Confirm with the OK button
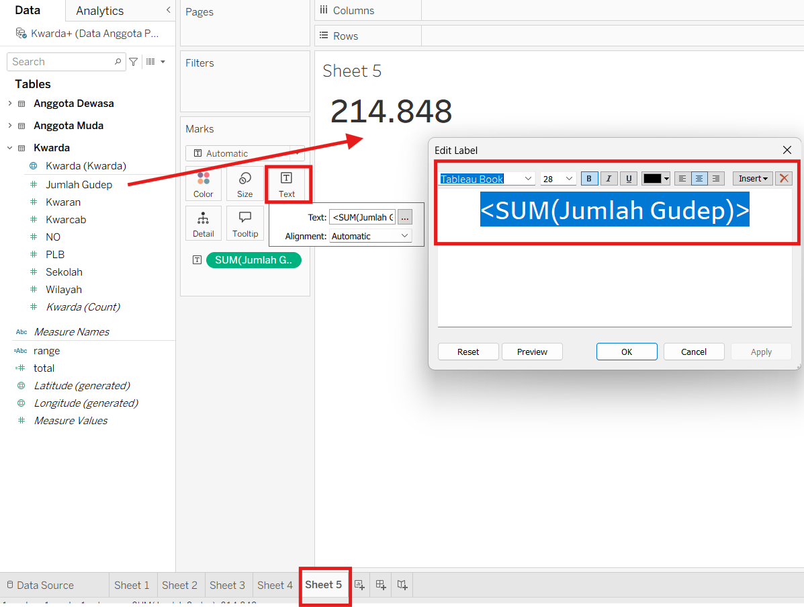Viewport: 804px width, 607px height. pos(627,352)
